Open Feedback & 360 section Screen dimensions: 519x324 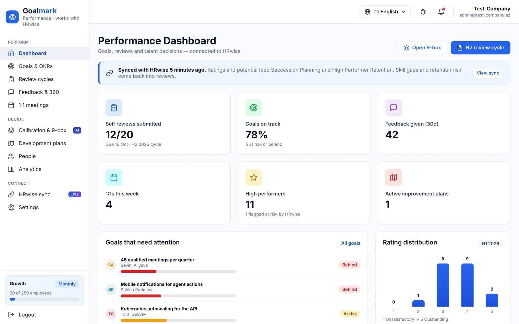[x=44, y=92]
